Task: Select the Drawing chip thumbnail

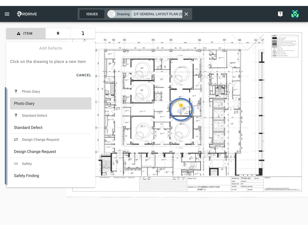Action: click(x=111, y=14)
